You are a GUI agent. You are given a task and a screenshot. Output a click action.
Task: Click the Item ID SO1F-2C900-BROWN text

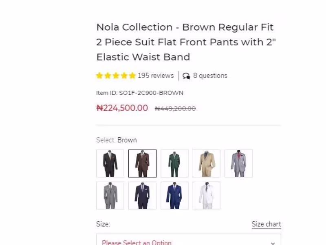140,93
